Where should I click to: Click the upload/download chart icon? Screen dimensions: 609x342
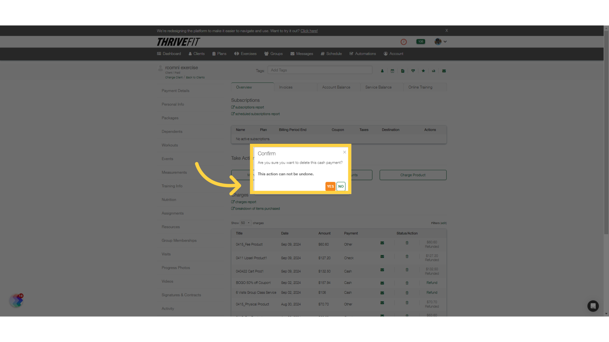click(433, 71)
